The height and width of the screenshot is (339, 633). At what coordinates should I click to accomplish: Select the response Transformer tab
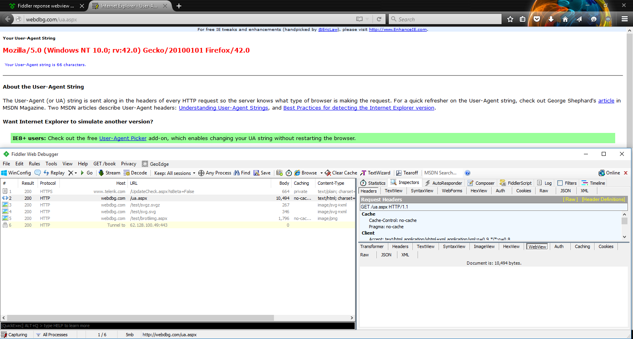pos(372,246)
